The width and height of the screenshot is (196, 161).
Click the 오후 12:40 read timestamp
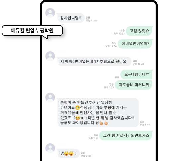point(138,64)
